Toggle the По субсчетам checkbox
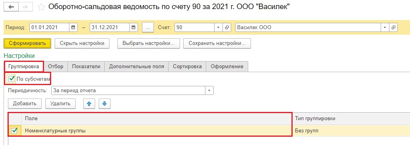Viewport: 410px width, 145px height. click(x=11, y=79)
